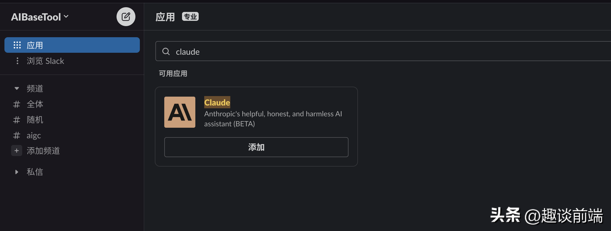Click the magnifier icon in the search bar
611x231 pixels.
pos(166,51)
